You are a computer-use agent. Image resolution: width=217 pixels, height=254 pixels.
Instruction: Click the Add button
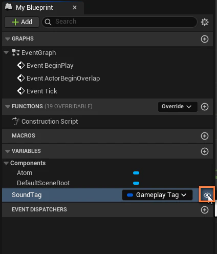tap(22, 22)
